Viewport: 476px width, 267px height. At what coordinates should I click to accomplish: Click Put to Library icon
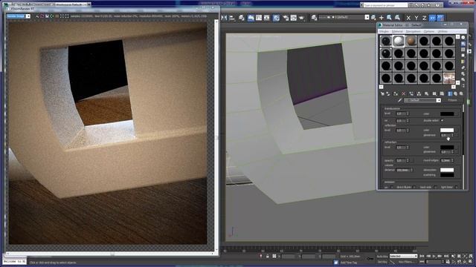tap(426, 93)
